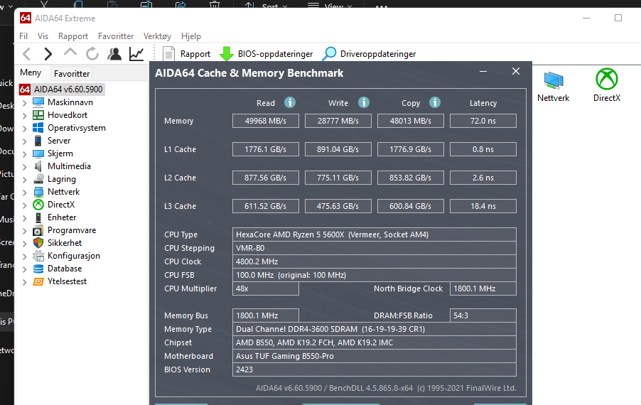Switch to the Meny tab
This screenshot has width=641, height=405.
point(31,72)
